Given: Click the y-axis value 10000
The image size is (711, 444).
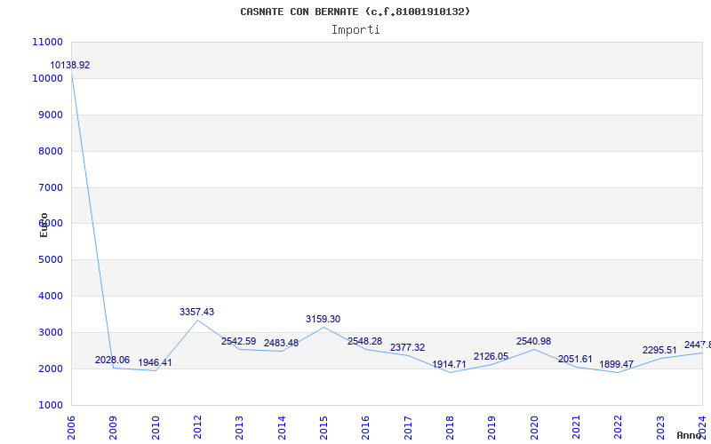Looking at the screenshot, I should pyautogui.click(x=48, y=78).
